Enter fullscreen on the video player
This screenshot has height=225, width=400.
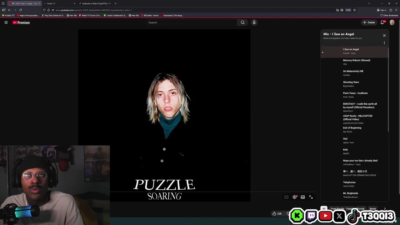click(311, 197)
